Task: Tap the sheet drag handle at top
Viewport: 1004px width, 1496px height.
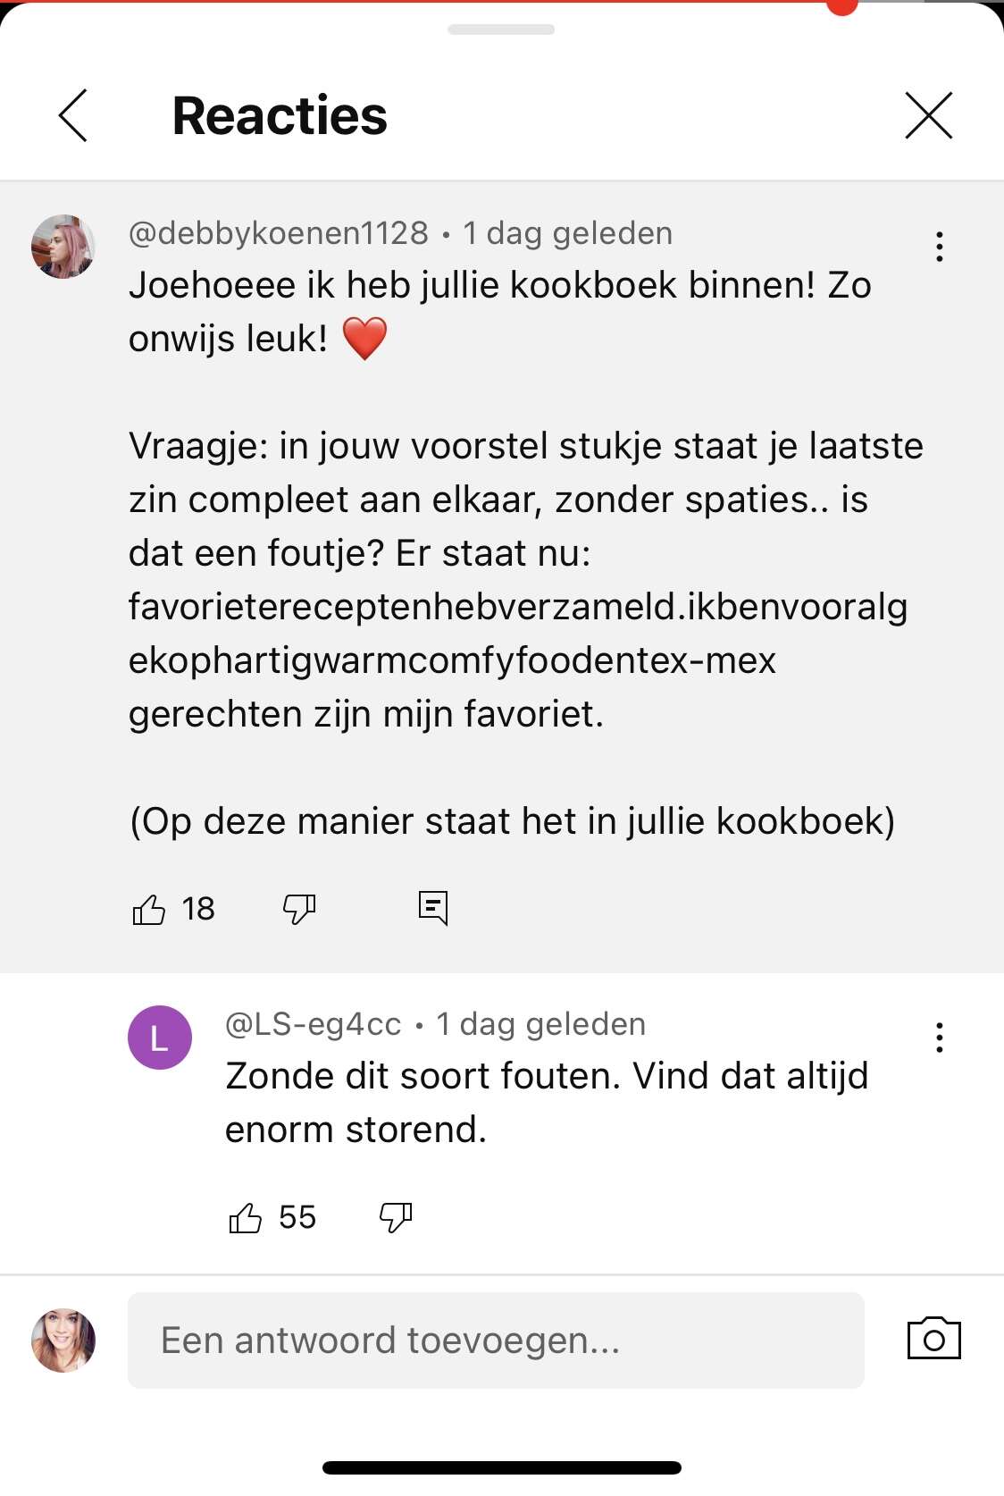Action: point(501,29)
